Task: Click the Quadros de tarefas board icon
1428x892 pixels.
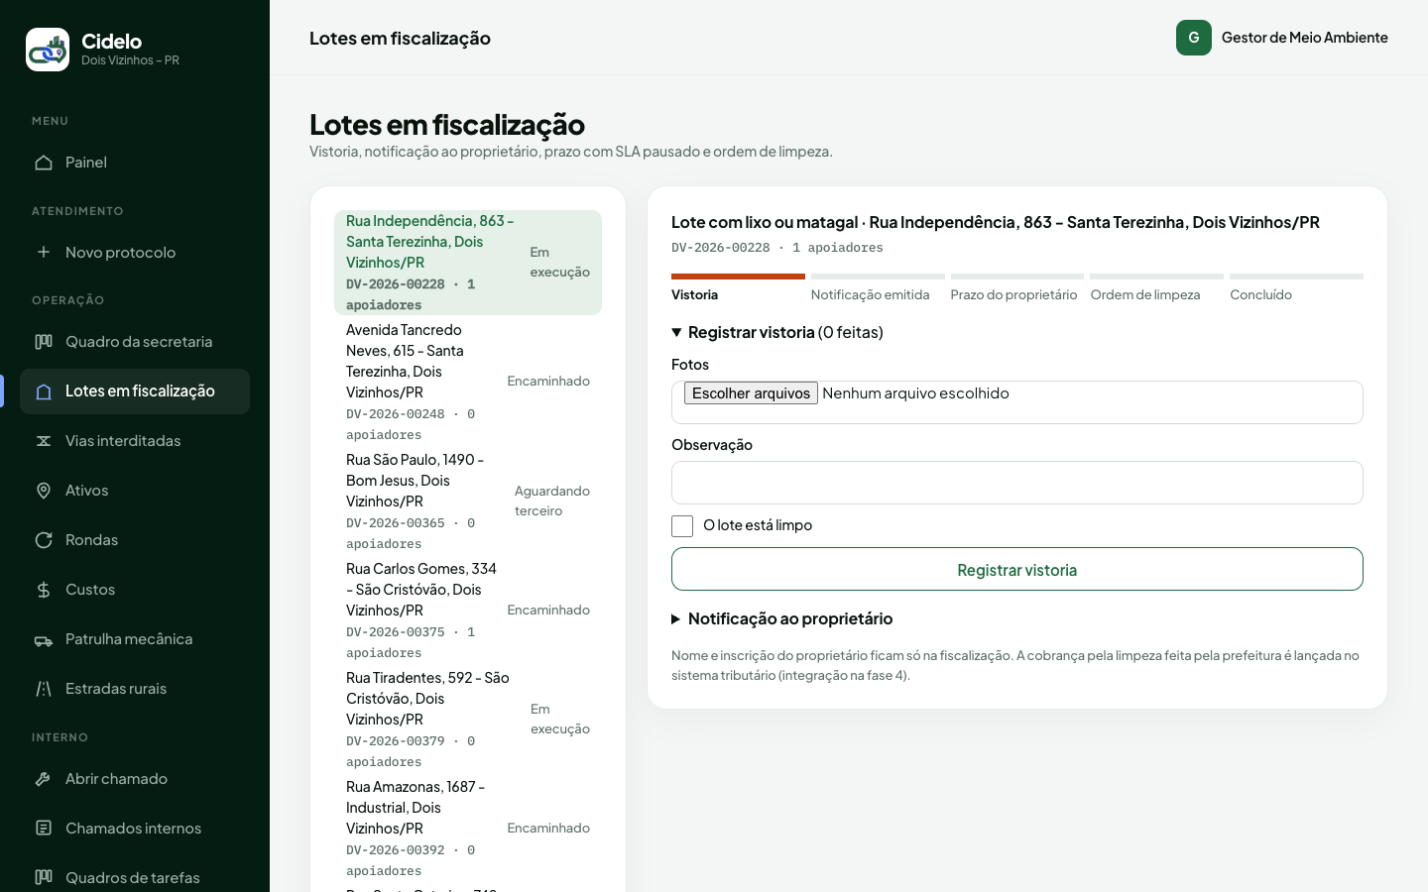Action: (x=44, y=877)
